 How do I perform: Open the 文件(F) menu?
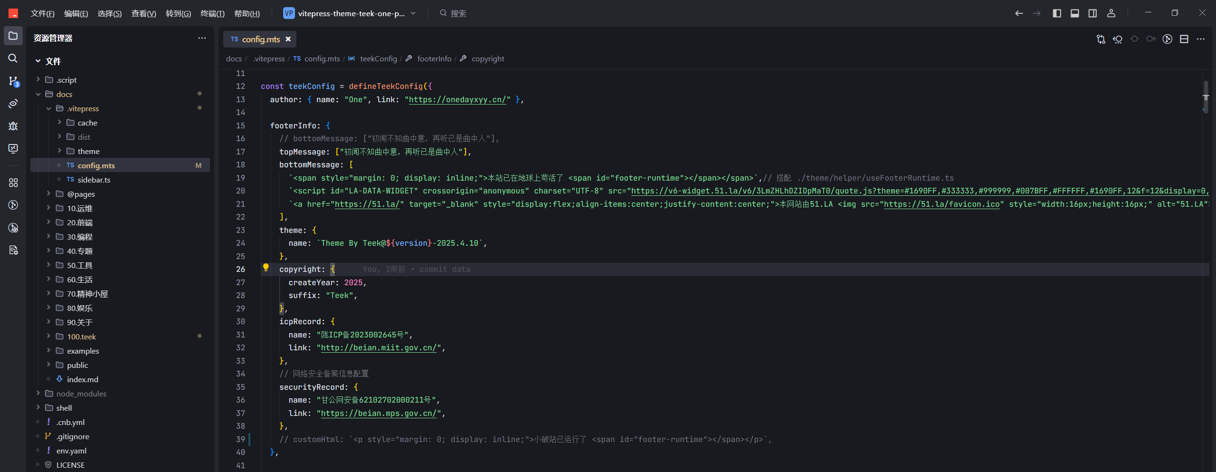(42, 13)
